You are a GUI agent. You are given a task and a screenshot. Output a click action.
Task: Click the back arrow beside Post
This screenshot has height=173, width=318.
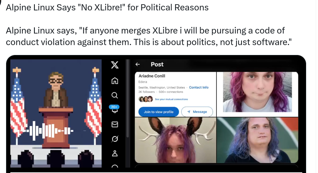(138, 64)
